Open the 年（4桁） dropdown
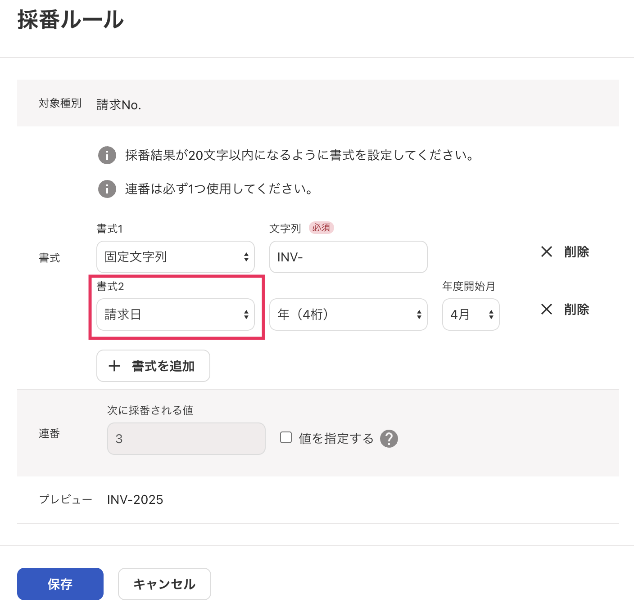This screenshot has height=611, width=634. coord(349,314)
